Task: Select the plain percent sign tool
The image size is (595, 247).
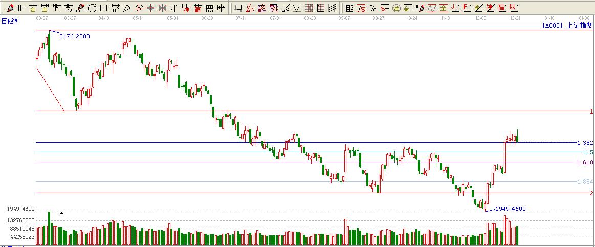Action: [x=372, y=8]
